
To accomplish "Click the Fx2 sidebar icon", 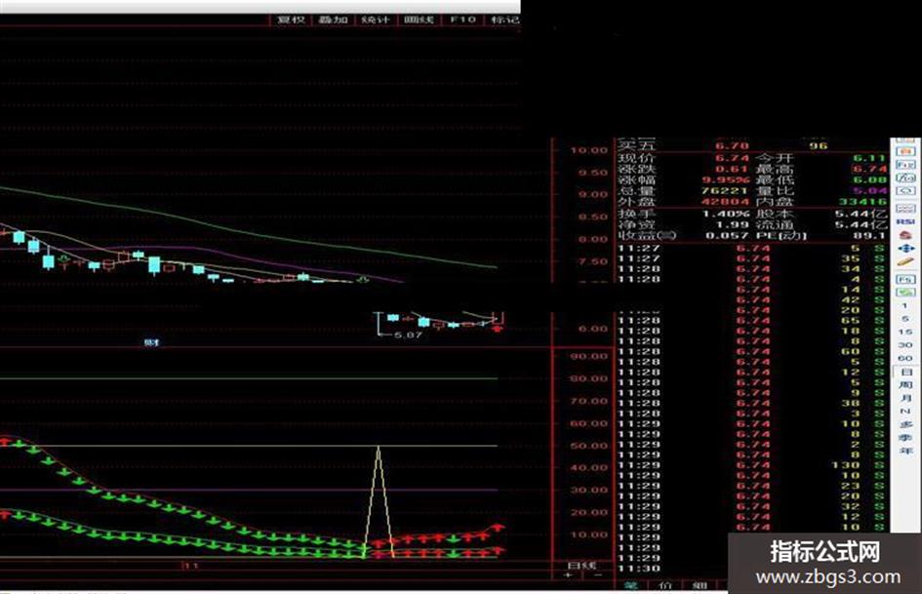I will 905,165.
